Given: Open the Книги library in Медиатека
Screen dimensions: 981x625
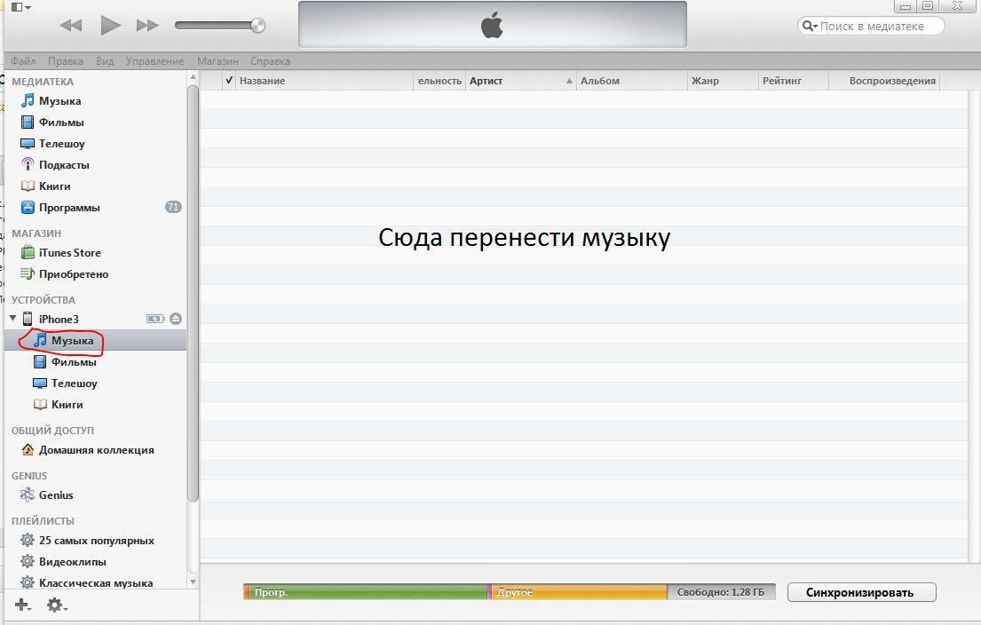Looking at the screenshot, I should pos(54,186).
